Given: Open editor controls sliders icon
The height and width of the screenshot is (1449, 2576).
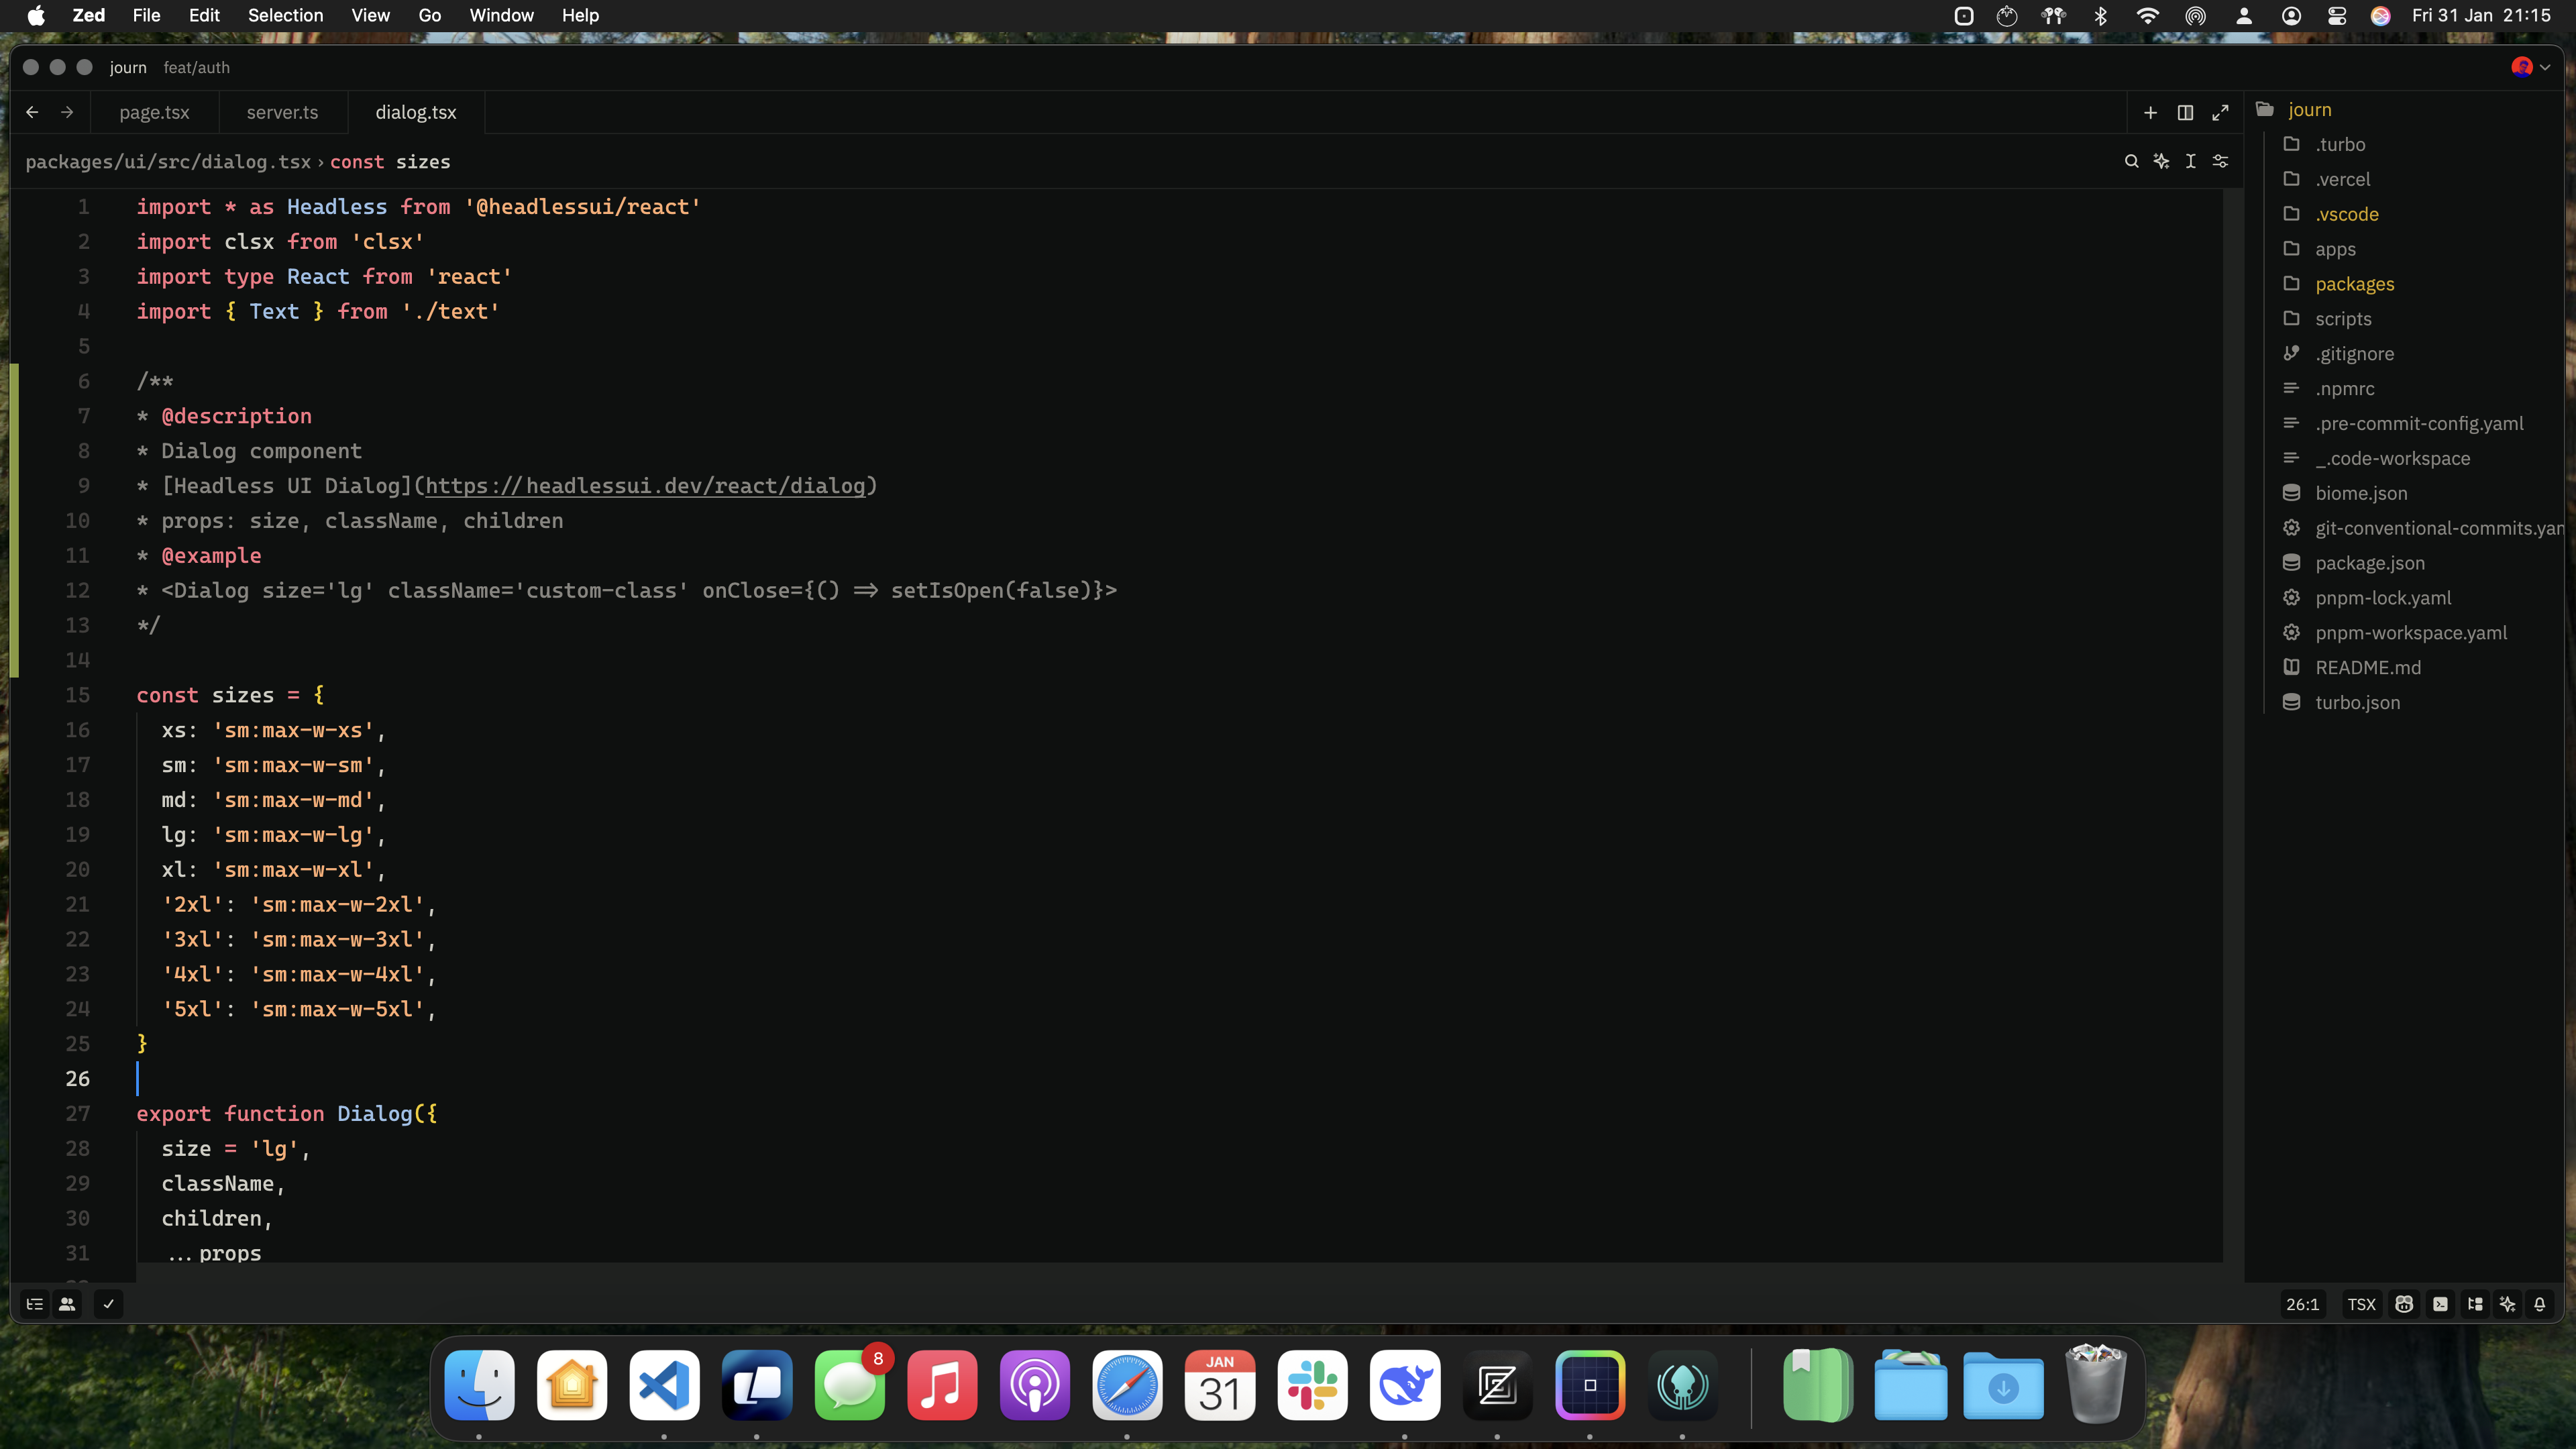Looking at the screenshot, I should 2220,161.
